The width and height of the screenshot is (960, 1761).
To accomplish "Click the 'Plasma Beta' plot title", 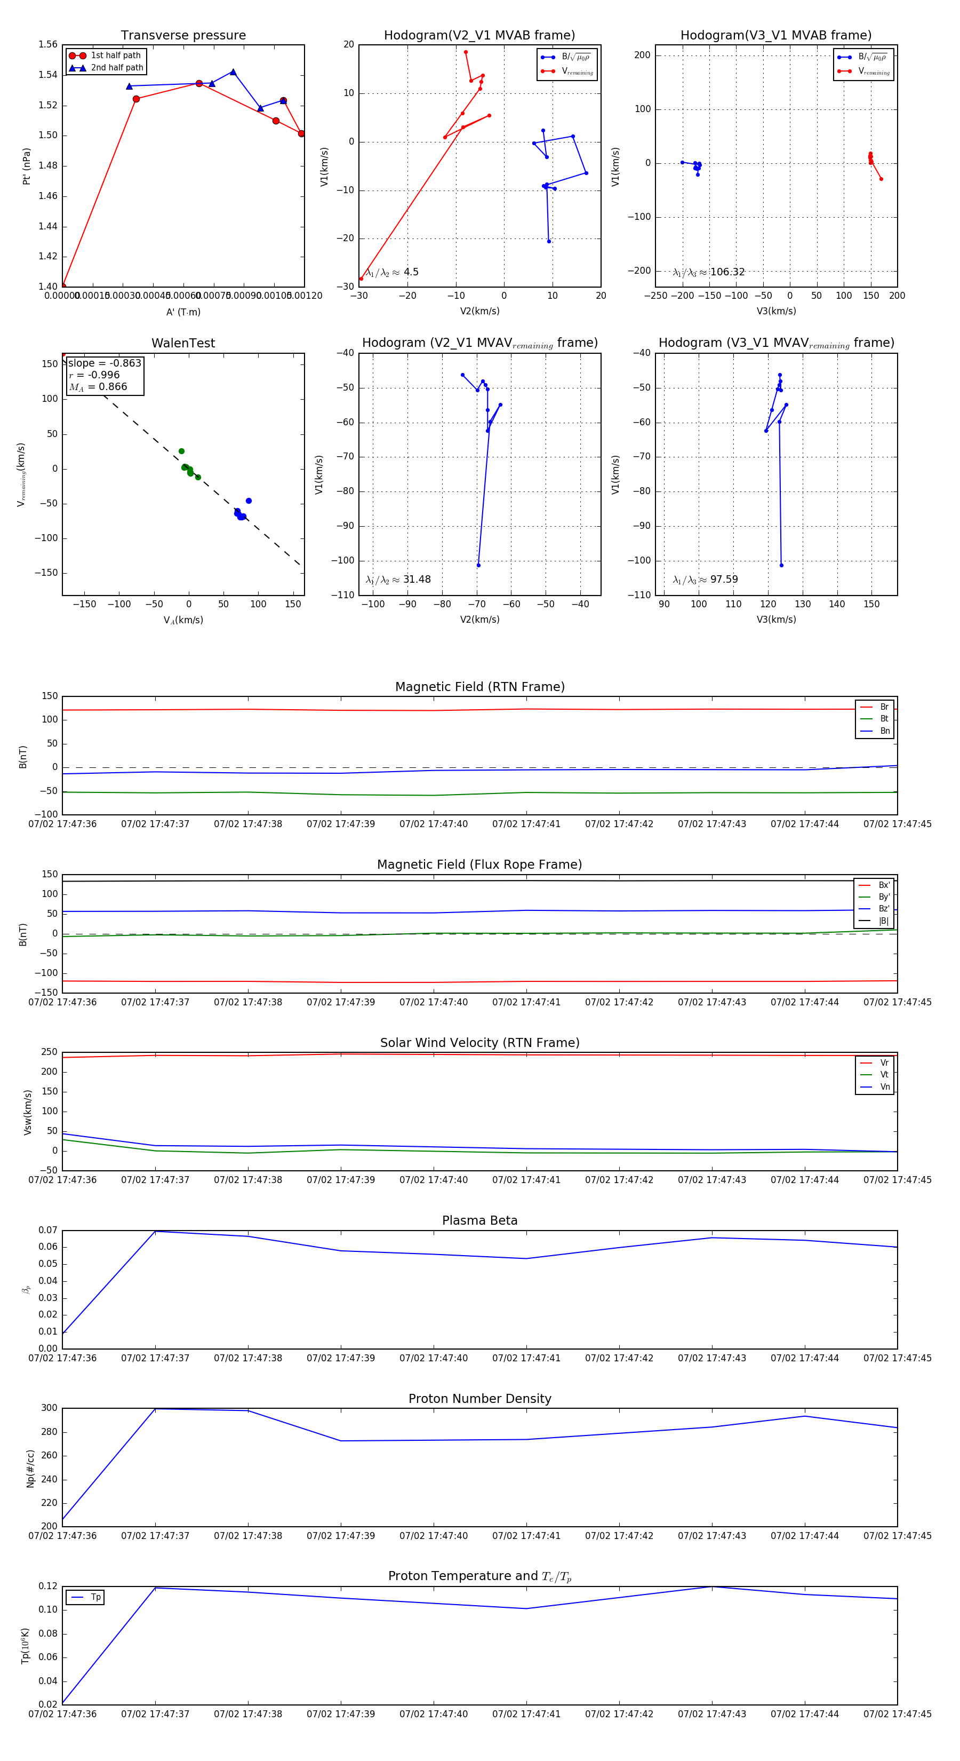I will (479, 1220).
